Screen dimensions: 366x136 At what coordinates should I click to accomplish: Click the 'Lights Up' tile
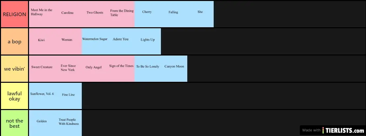148,41
